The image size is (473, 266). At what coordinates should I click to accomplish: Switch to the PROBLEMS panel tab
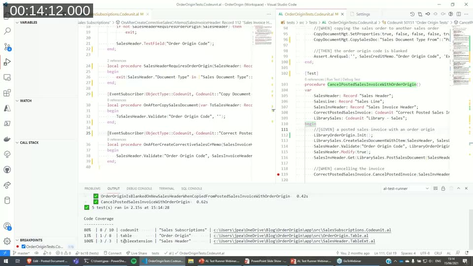pos(92,189)
